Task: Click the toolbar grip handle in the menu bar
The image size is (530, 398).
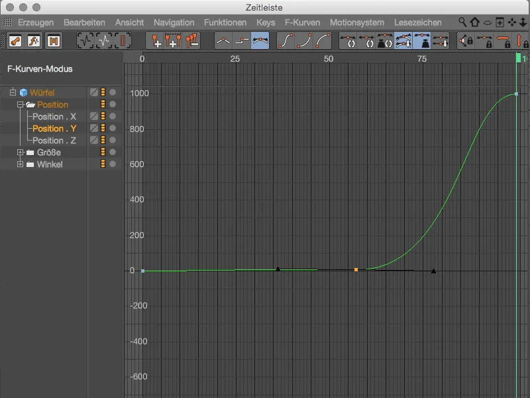Action: pos(8,23)
